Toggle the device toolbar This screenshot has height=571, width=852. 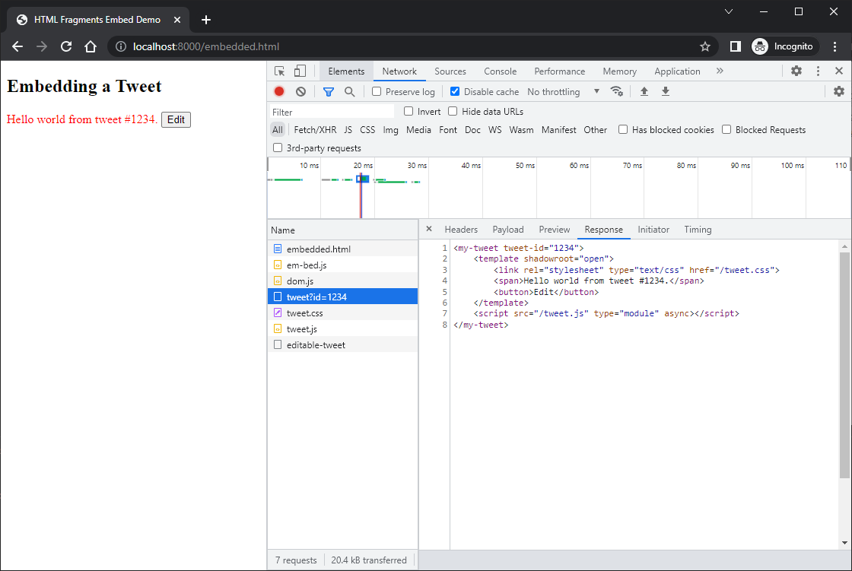[x=299, y=71]
